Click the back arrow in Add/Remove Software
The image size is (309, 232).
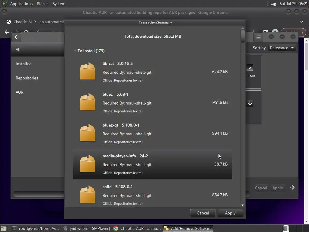pyautogui.click(x=16, y=37)
